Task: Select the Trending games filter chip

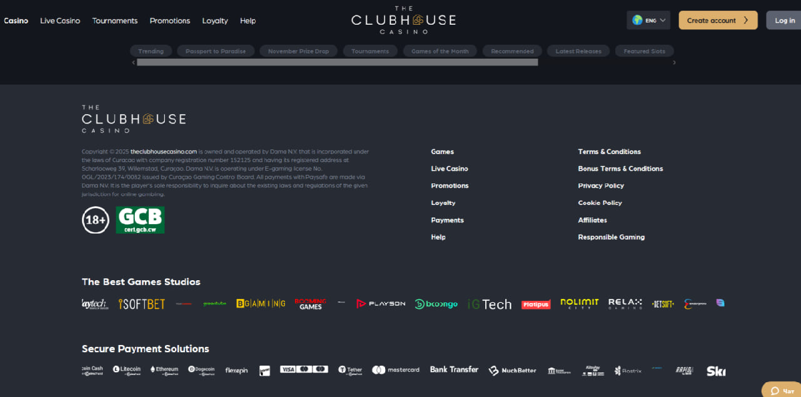Action: point(151,51)
